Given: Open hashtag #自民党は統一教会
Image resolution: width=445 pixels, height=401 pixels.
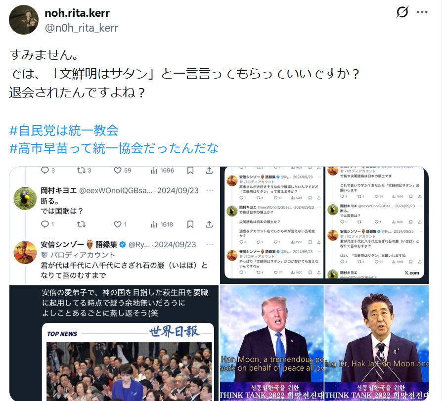Looking at the screenshot, I should 64,130.
